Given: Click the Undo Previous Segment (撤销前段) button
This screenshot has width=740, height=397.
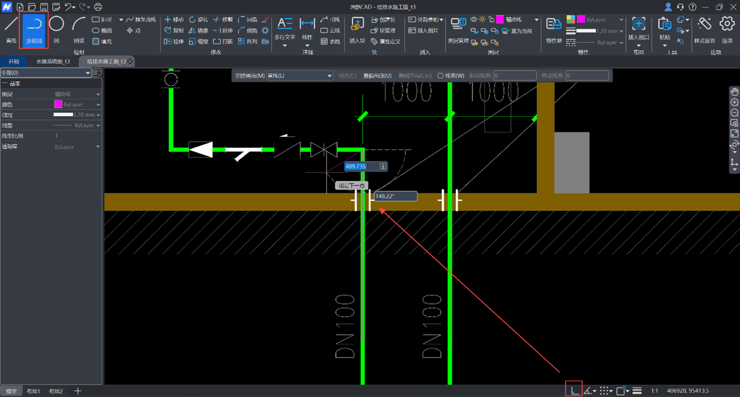Looking at the screenshot, I should 377,76.
